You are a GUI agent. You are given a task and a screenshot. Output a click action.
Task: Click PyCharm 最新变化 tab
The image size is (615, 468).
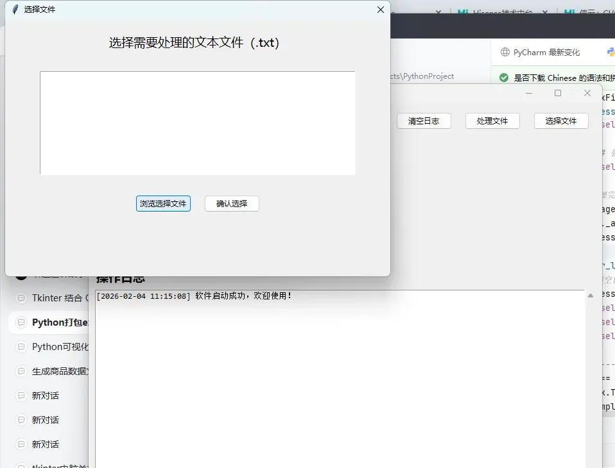[541, 52]
